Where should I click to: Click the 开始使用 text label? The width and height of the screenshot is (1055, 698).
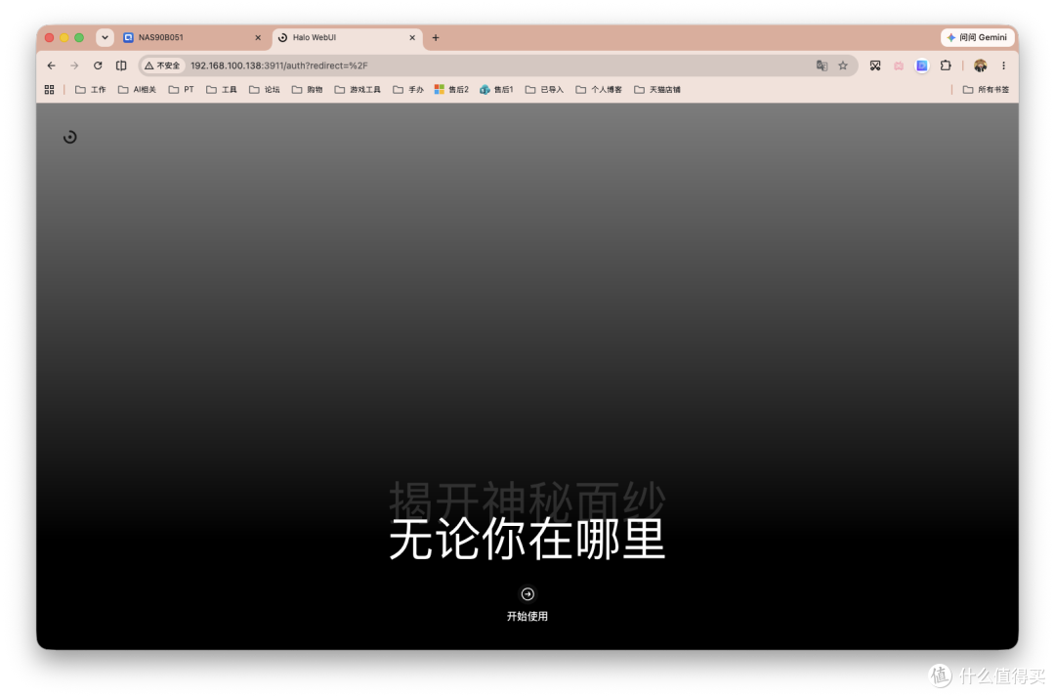coord(527,616)
